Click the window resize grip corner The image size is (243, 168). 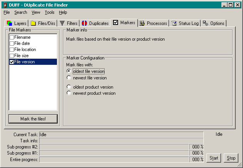point(239,165)
